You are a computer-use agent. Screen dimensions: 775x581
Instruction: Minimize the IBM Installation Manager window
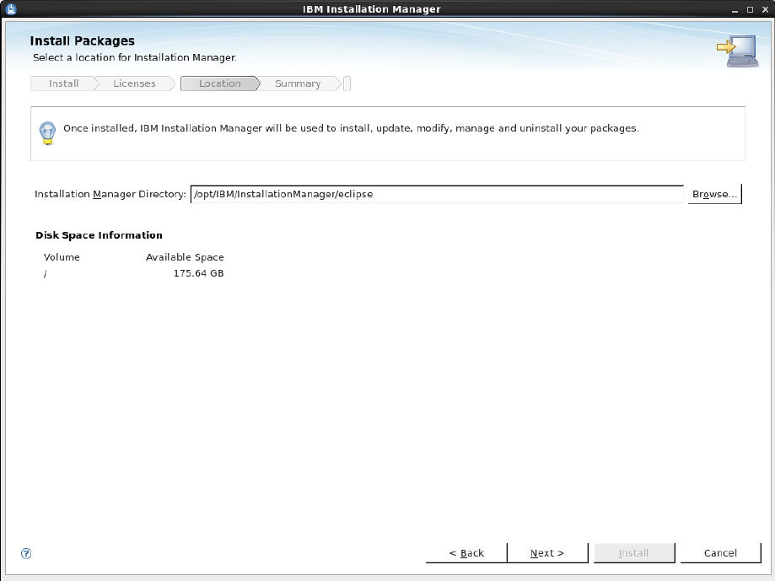(735, 9)
